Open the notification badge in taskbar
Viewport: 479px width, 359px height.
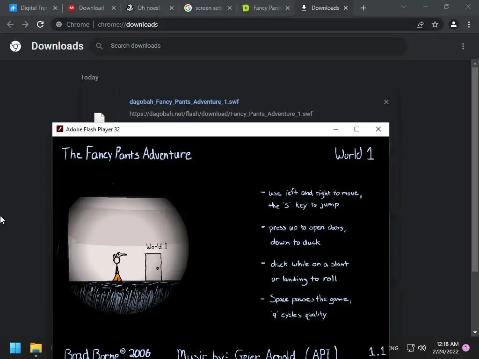466,348
